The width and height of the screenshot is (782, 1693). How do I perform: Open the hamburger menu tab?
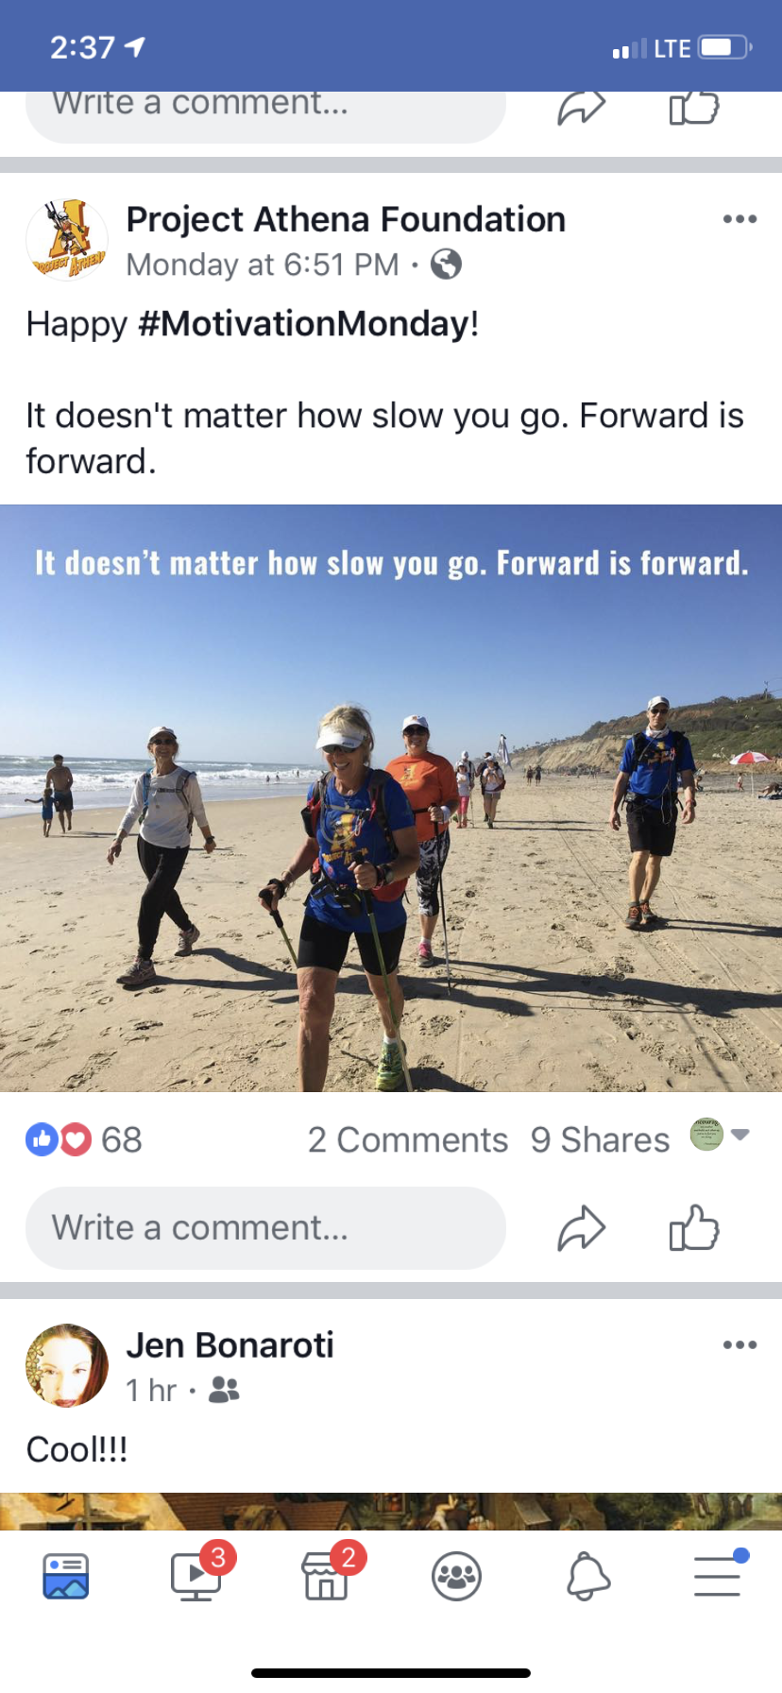[720, 1574]
